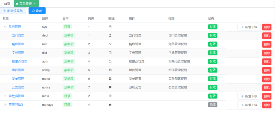
Task: Click the 刷新 button
Action: click(37, 11)
